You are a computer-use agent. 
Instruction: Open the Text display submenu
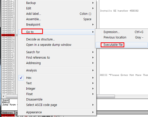[x=57, y=83]
